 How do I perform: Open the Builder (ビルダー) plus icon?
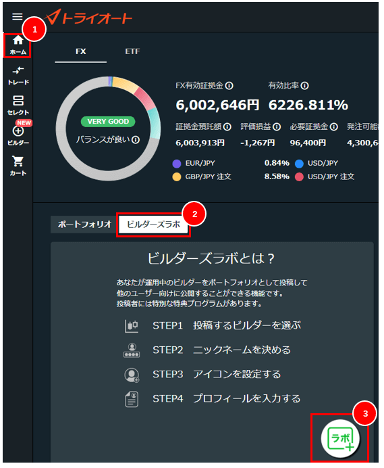[x=18, y=135]
